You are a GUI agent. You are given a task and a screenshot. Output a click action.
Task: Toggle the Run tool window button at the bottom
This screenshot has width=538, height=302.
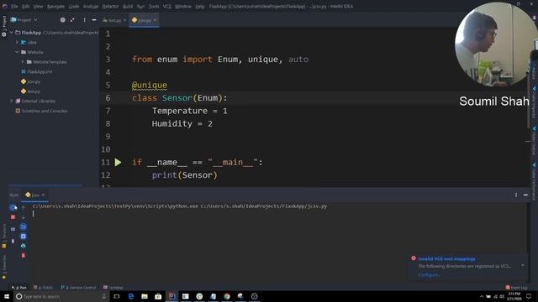(19, 288)
